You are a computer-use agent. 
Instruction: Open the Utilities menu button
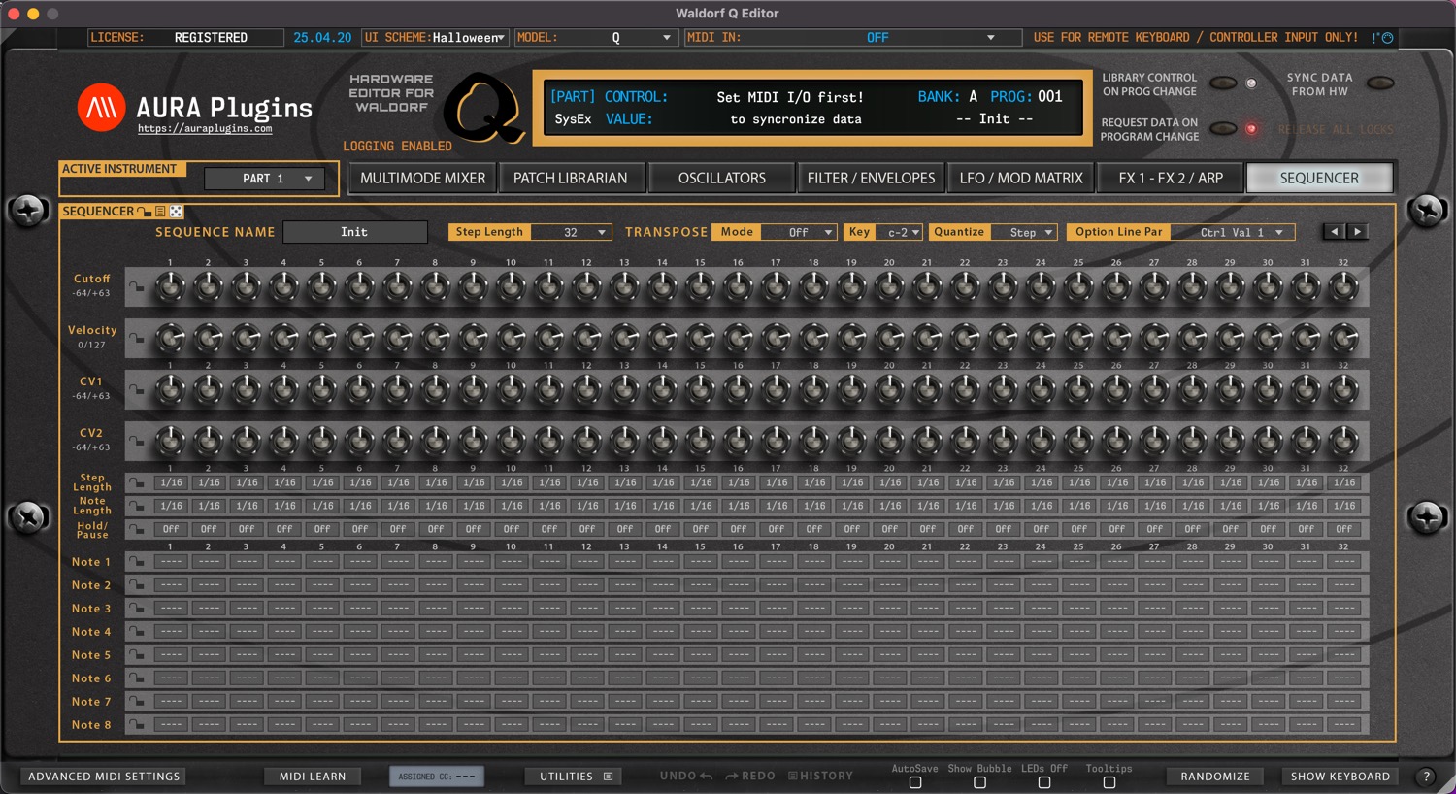click(x=576, y=777)
